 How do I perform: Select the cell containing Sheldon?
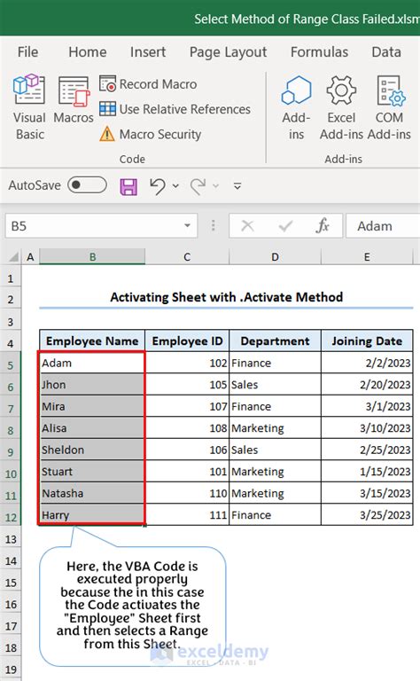[92, 450]
